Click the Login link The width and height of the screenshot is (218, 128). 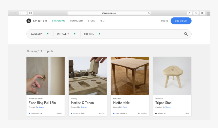[164, 21]
